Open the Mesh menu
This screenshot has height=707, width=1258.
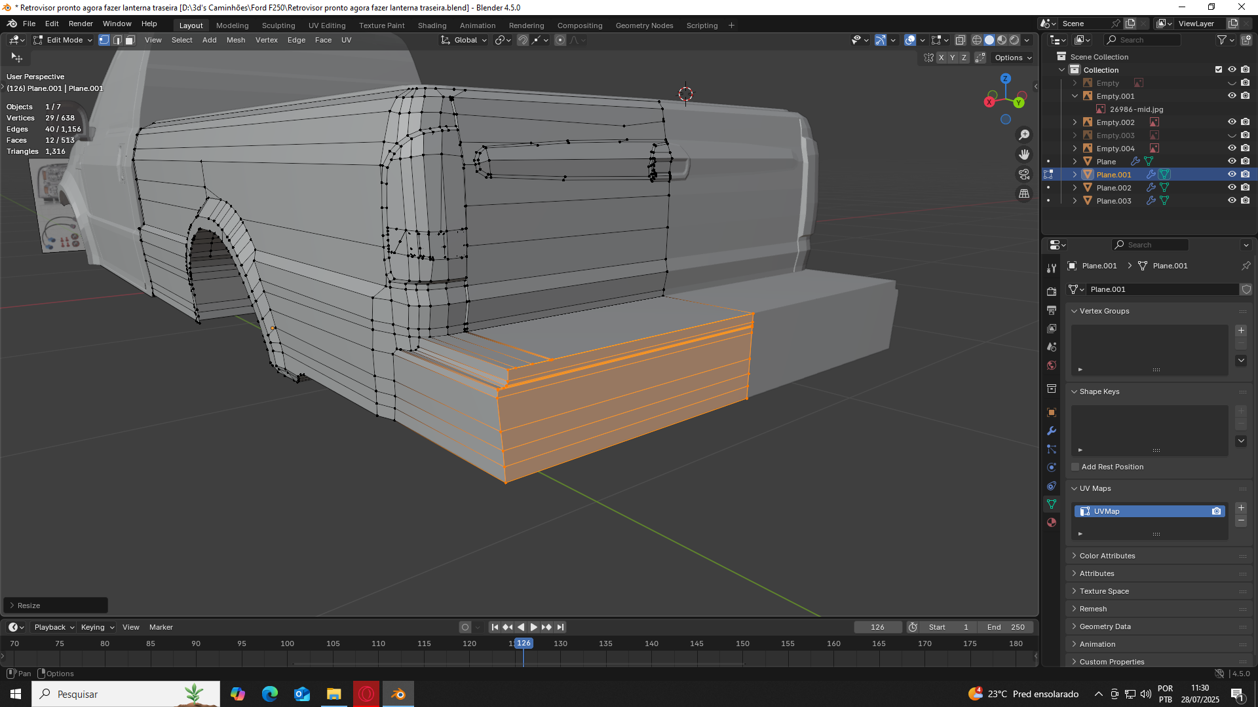(235, 41)
